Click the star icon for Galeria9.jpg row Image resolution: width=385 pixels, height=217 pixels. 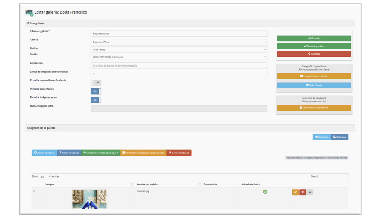click(310, 192)
